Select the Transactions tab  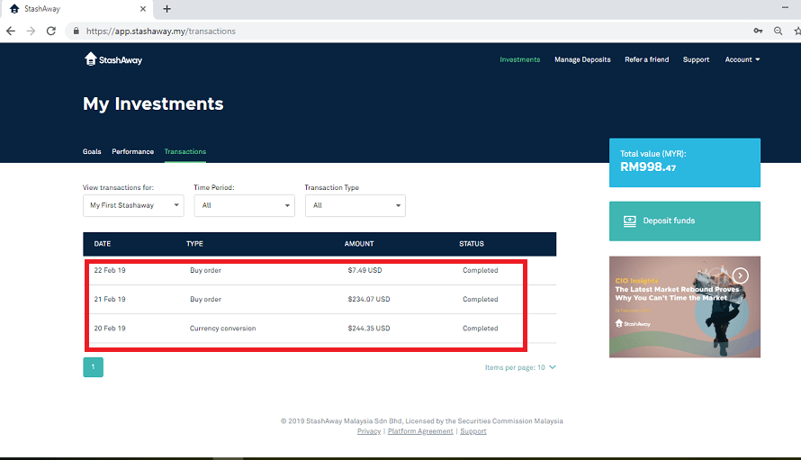(x=184, y=152)
